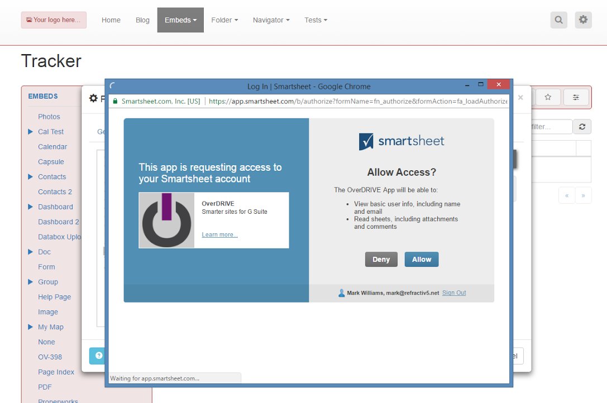Minimize the Smartsheet login popup window
The width and height of the screenshot is (607, 403).
tap(467, 85)
